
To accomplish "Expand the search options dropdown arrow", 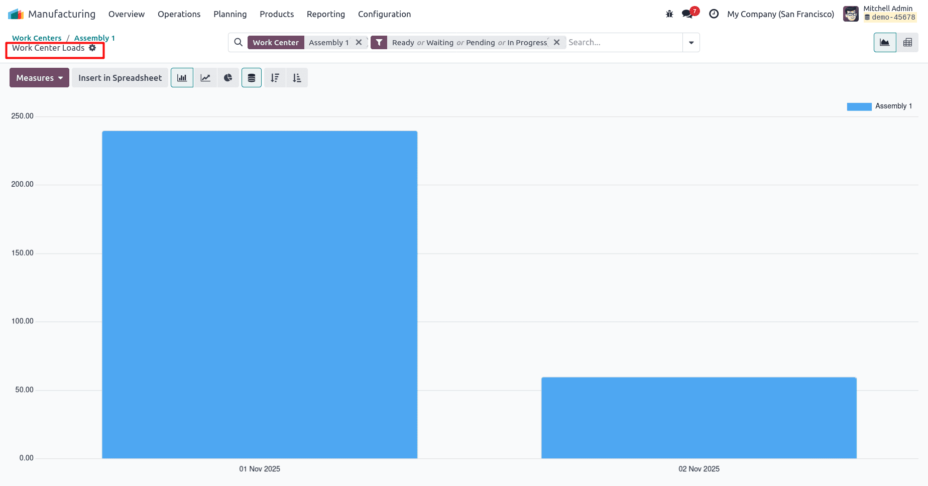I will [691, 42].
